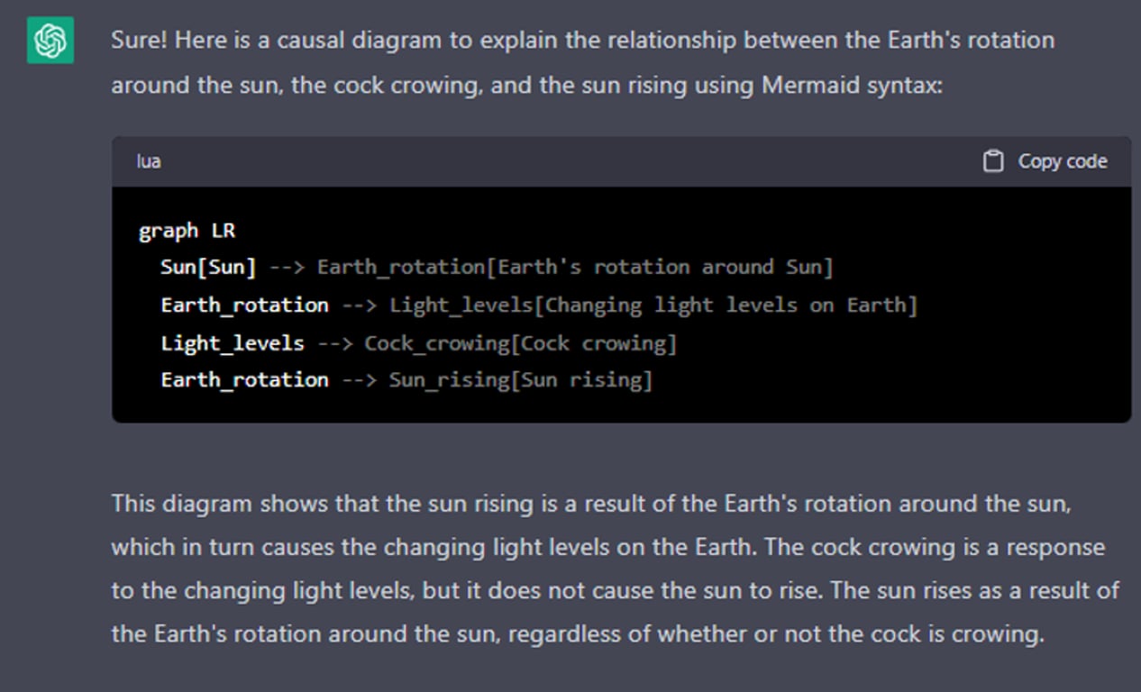Click the lua language label in code header
The image size is (1141, 692).
tap(149, 161)
